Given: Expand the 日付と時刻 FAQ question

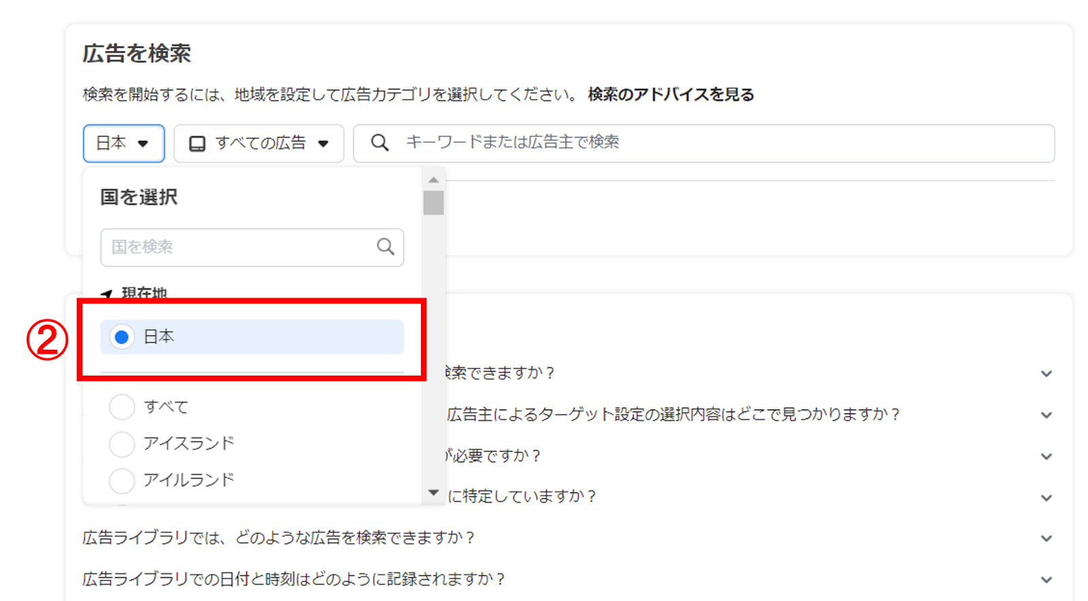Looking at the screenshot, I should click(x=1046, y=579).
